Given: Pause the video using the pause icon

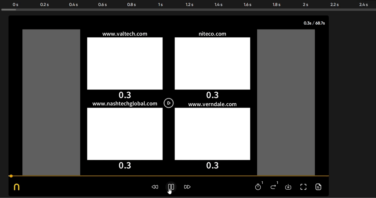Looking at the screenshot, I should coord(171,187).
